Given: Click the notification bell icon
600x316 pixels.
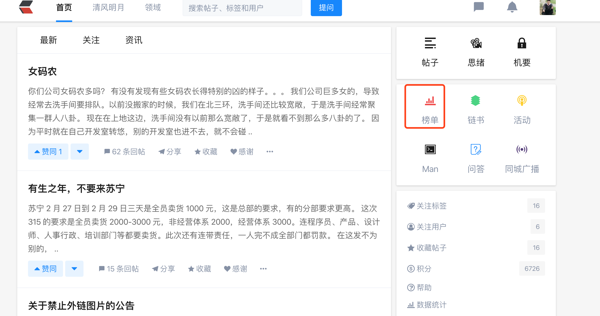Looking at the screenshot, I should [512, 7].
